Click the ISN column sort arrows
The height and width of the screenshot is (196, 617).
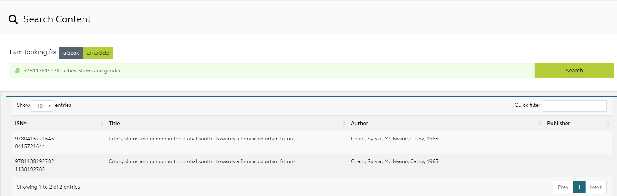tap(102, 123)
